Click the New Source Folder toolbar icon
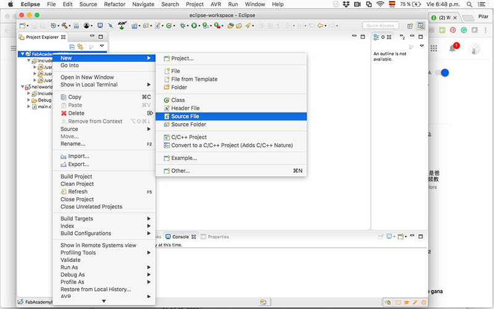494x309 pixels. [x=146, y=25]
